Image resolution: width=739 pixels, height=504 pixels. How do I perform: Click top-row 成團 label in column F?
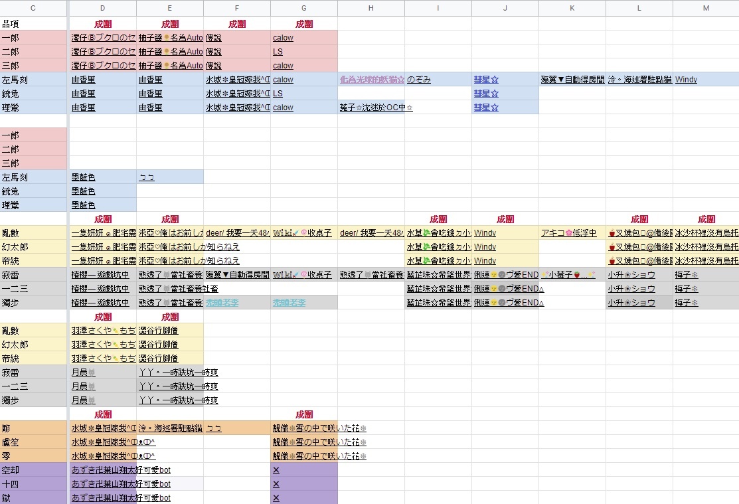237,24
